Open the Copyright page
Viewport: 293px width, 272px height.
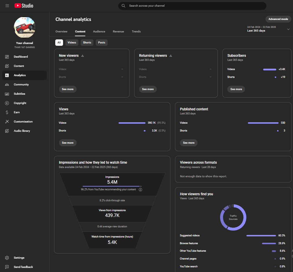(x=20, y=103)
